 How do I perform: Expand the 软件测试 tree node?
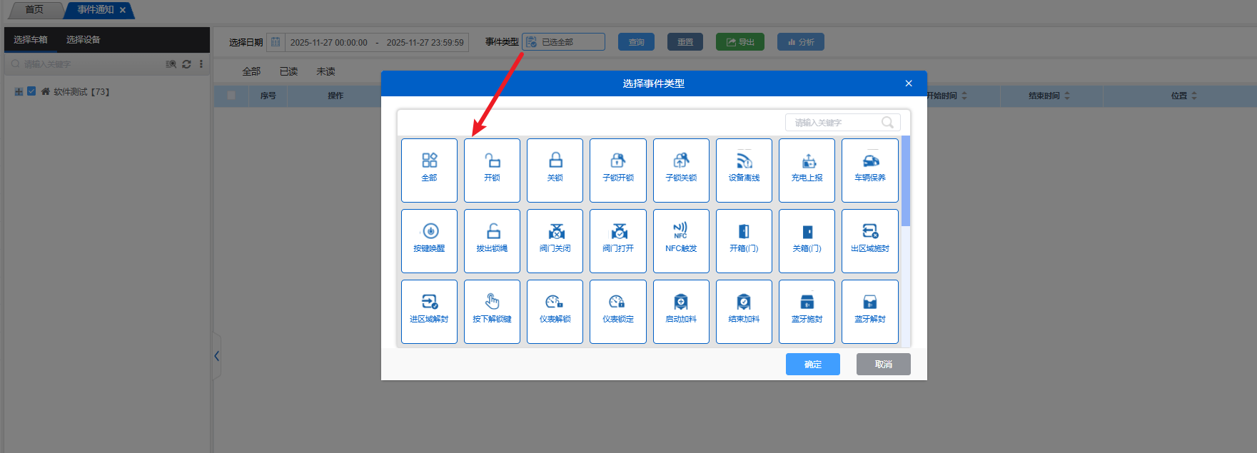coord(19,92)
